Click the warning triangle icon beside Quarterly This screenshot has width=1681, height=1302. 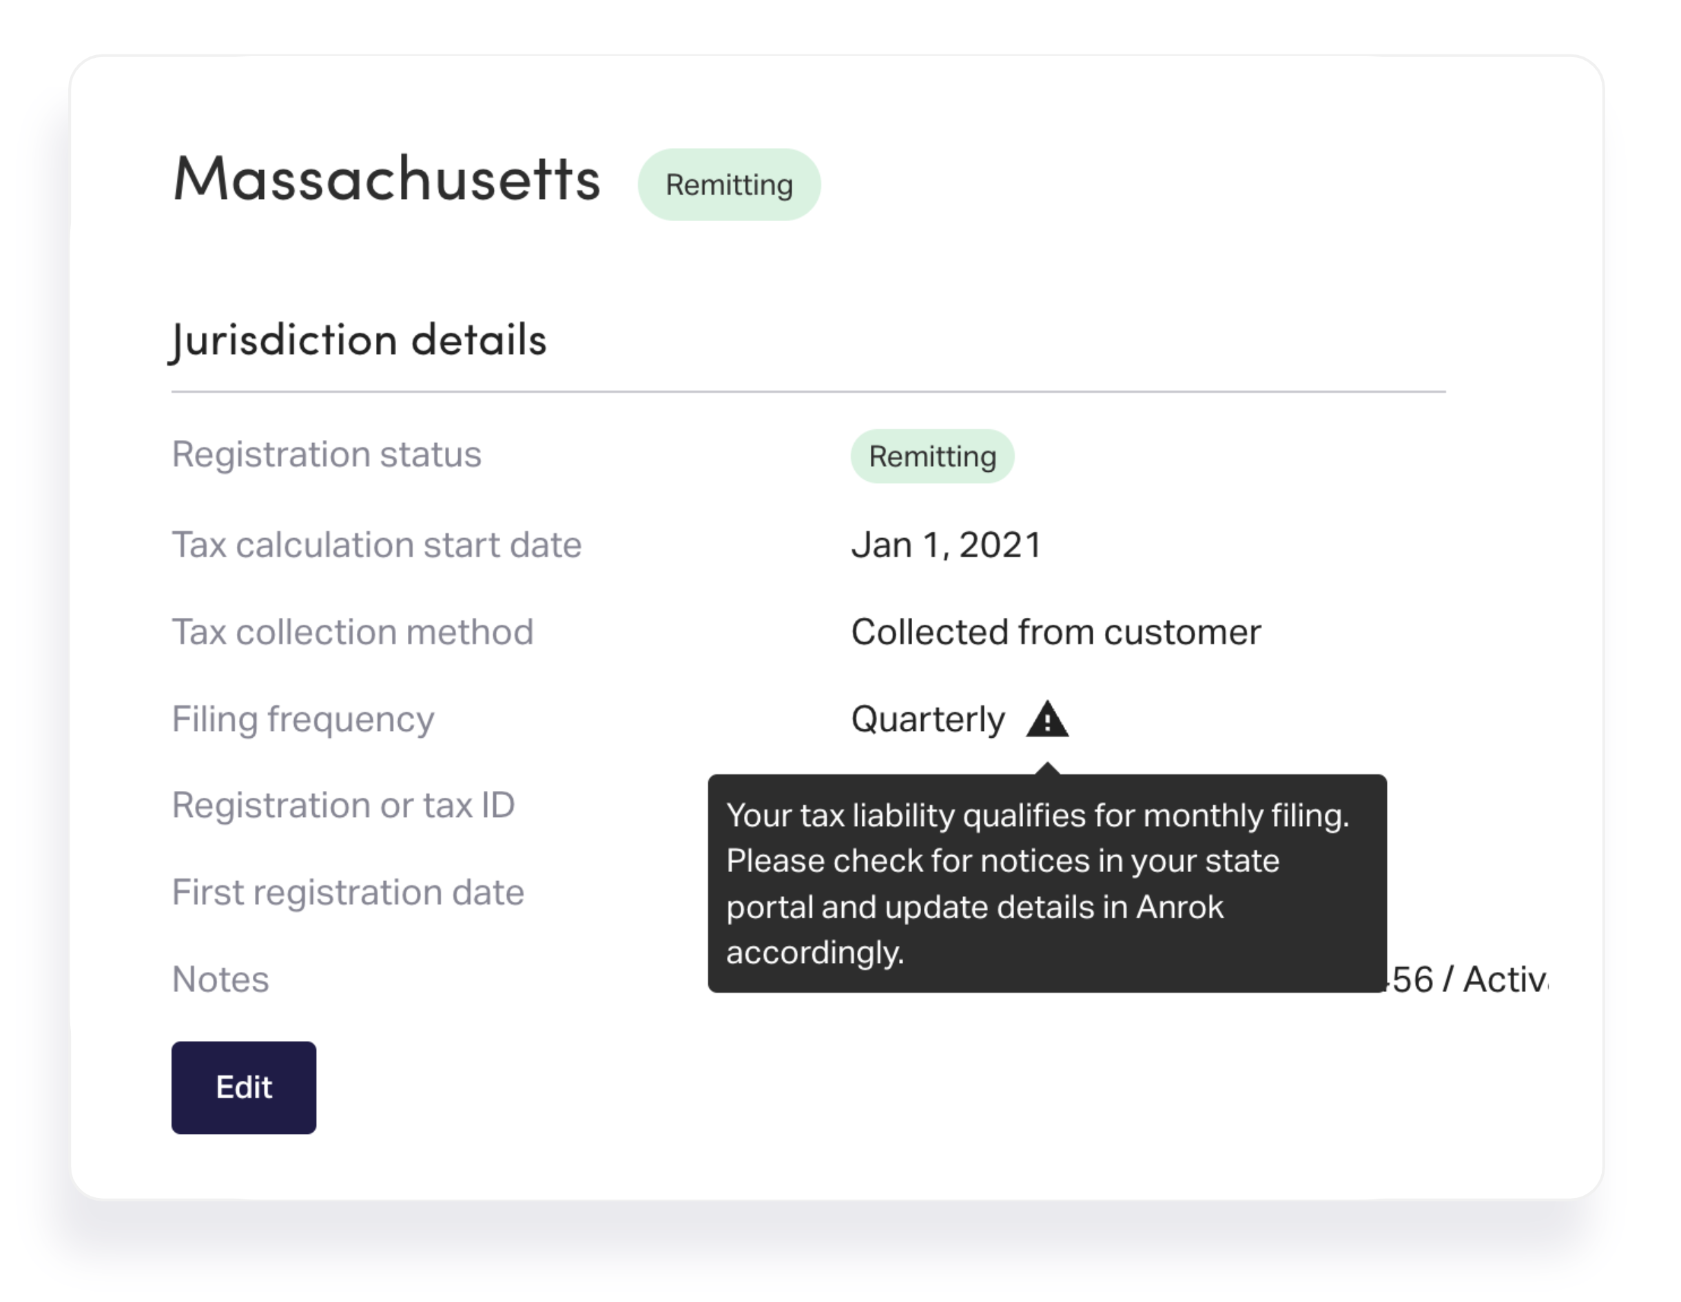point(1046,719)
